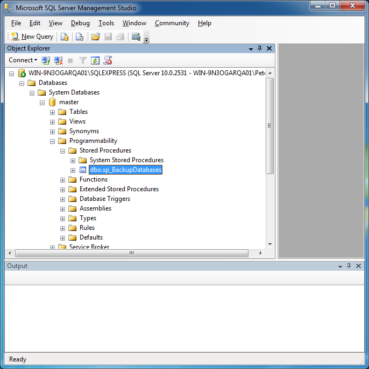The height and width of the screenshot is (369, 369).
Task: Toggle auto-hide pin on Output panel
Action: tap(349, 266)
